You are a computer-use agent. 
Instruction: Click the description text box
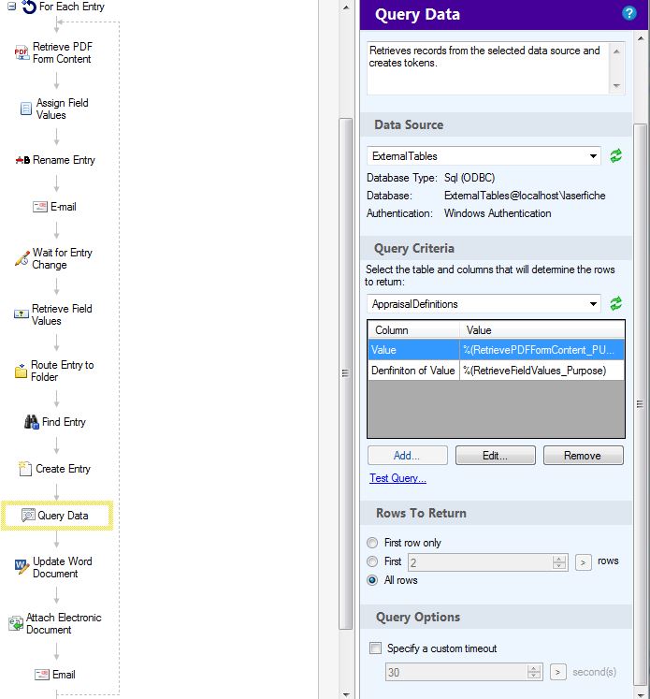point(487,67)
